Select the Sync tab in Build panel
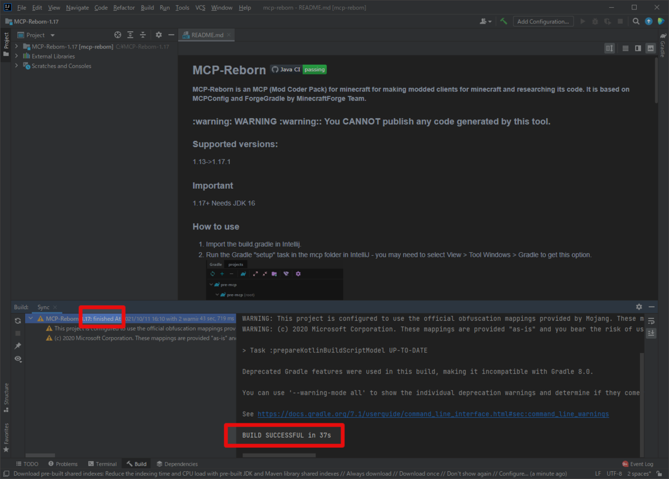669x479 pixels. 43,307
